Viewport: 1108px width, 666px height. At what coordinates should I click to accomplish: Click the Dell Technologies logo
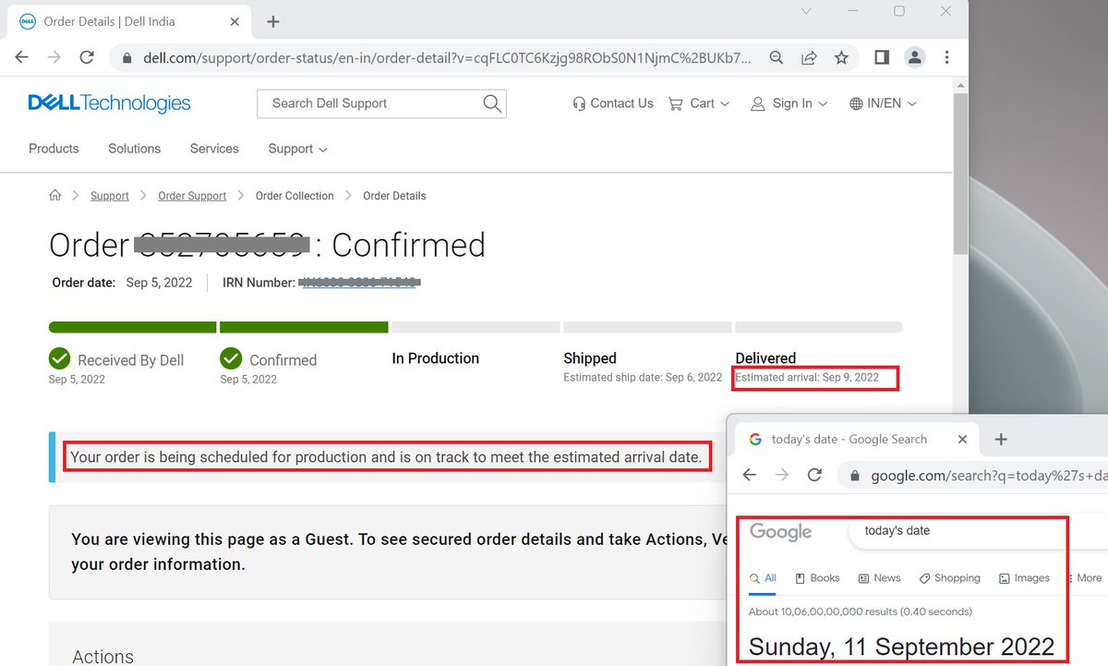[109, 103]
